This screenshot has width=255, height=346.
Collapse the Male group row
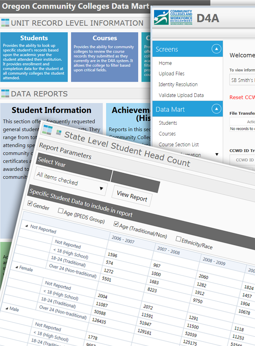pos(7,308)
